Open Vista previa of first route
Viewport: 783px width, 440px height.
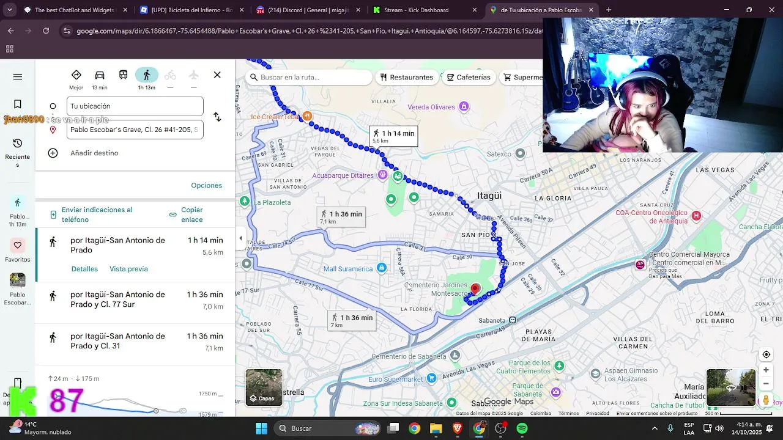pyautogui.click(x=128, y=269)
